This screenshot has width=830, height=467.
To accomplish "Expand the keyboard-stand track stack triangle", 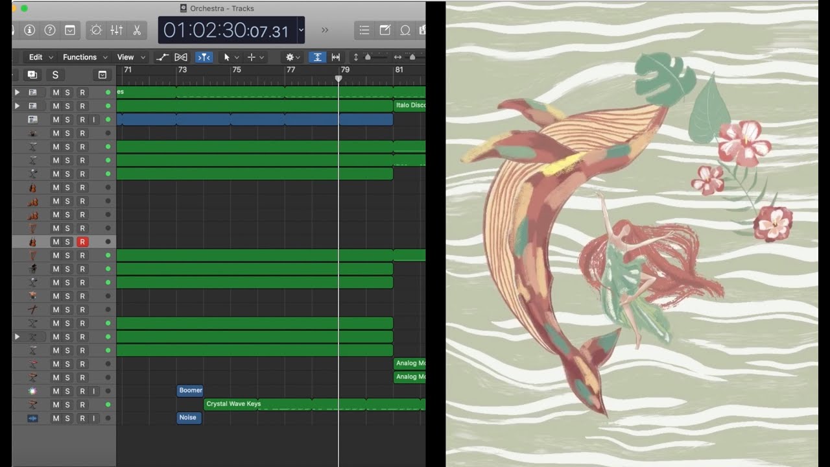I will (x=18, y=337).
